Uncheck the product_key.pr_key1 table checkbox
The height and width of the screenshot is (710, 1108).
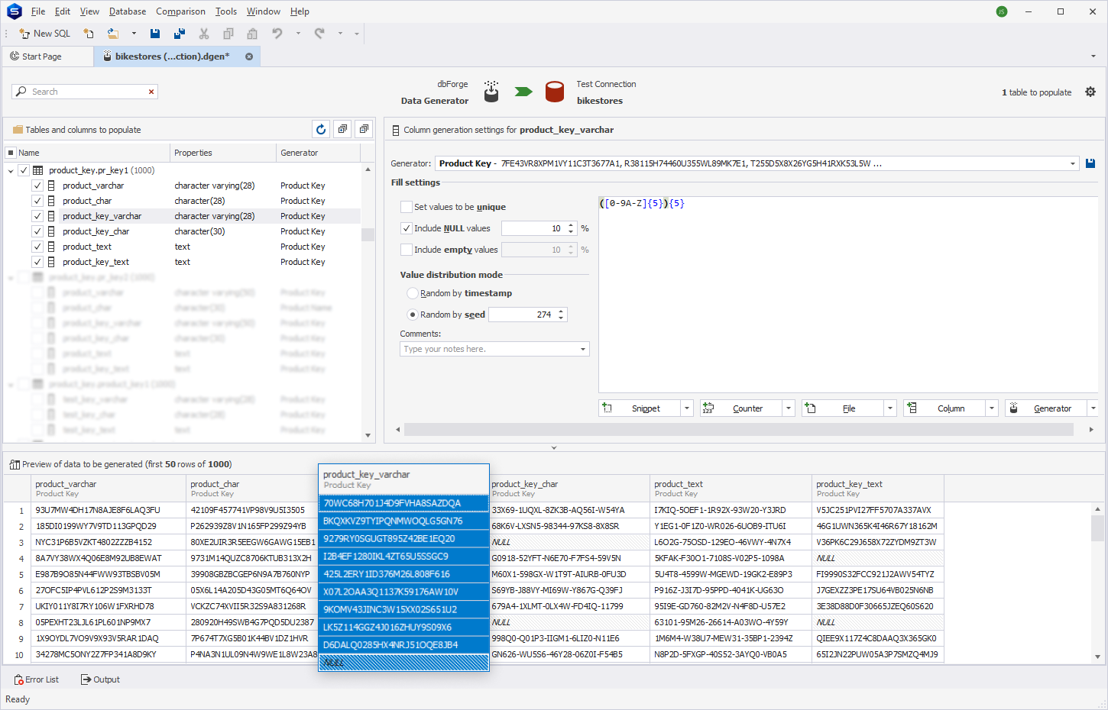click(24, 170)
